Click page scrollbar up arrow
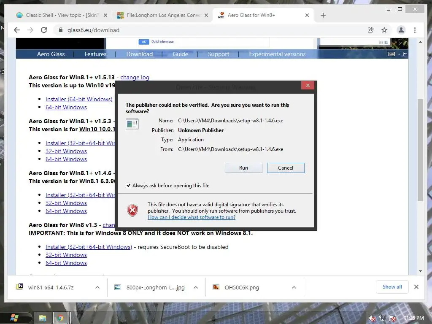 click(x=420, y=42)
